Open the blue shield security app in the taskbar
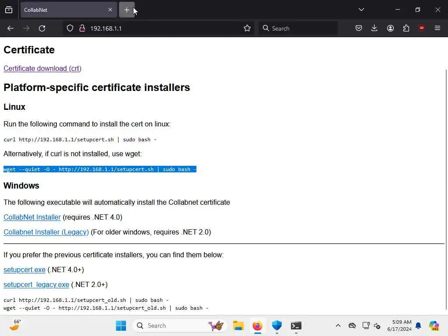 tap(276, 325)
